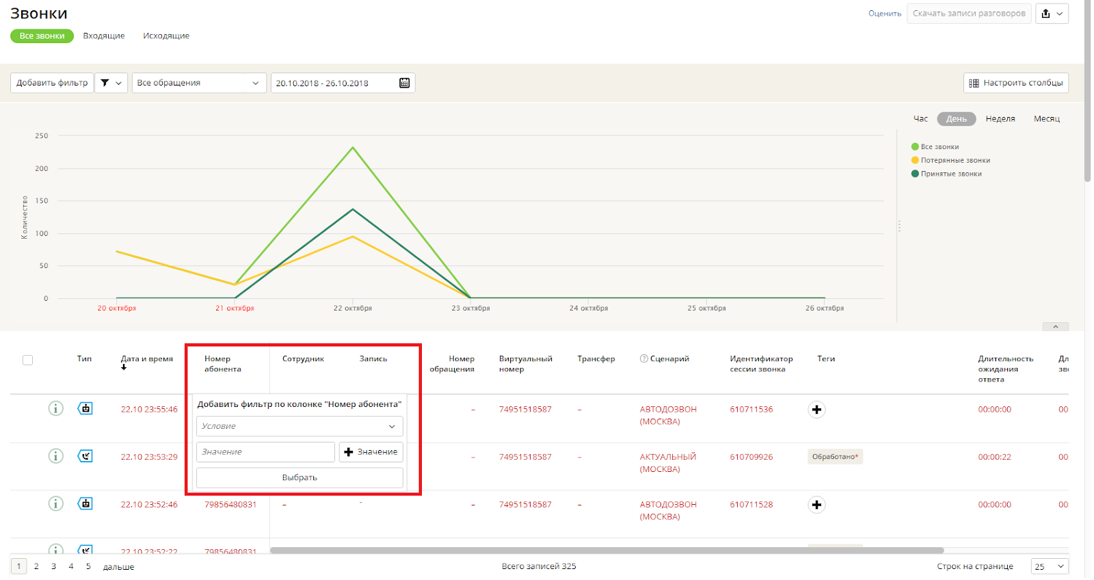The width and height of the screenshot is (1094, 580).
Task: Add a tag with the plus icon for session 610711536
Action: click(816, 410)
